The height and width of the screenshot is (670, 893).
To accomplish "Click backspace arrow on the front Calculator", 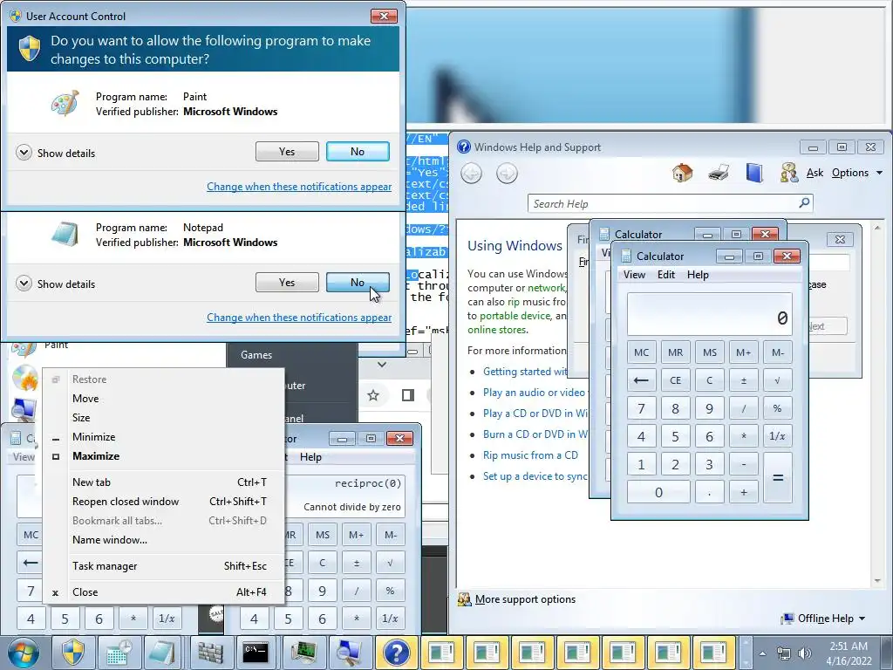I will tap(641, 380).
